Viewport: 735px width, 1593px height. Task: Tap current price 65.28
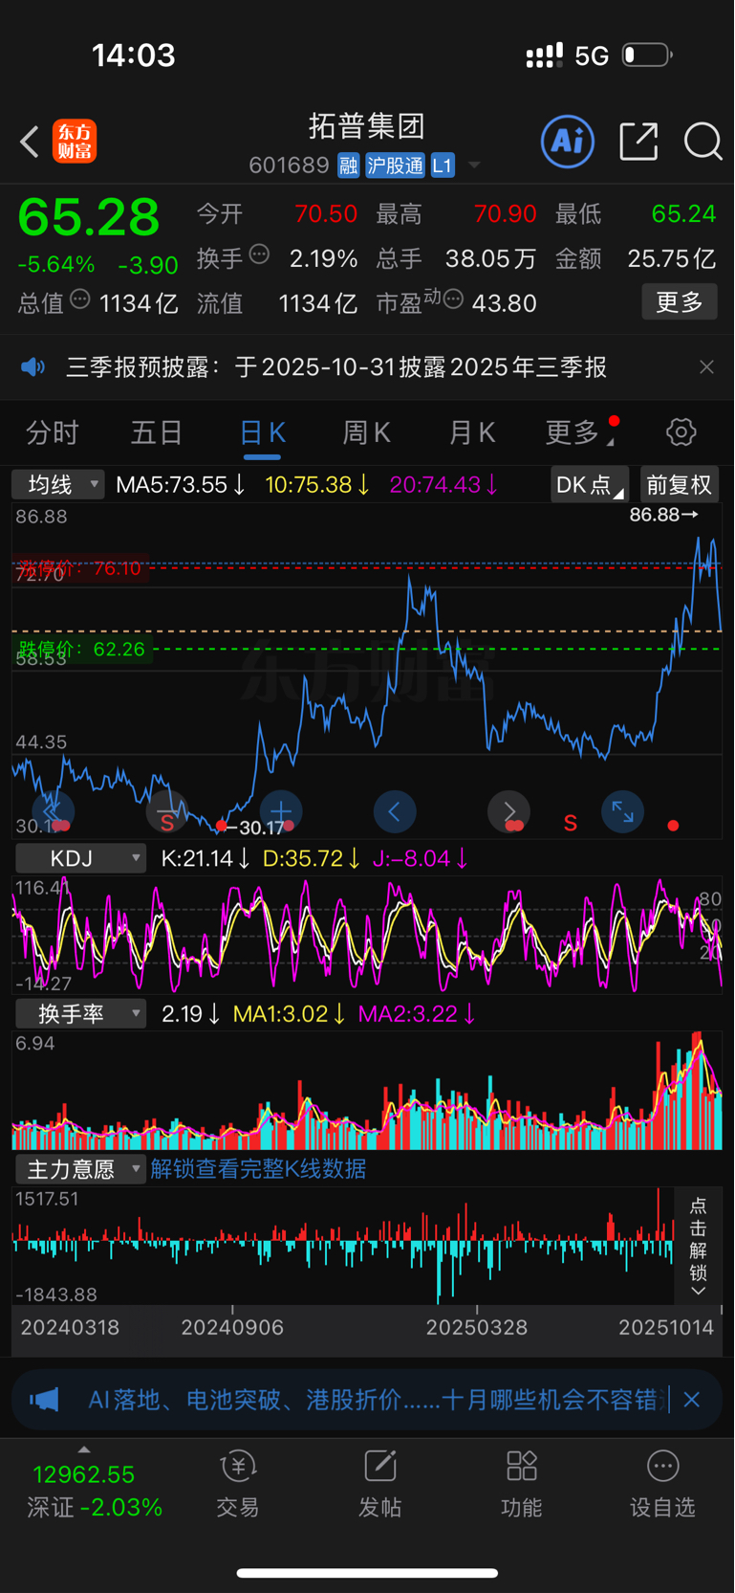89,217
